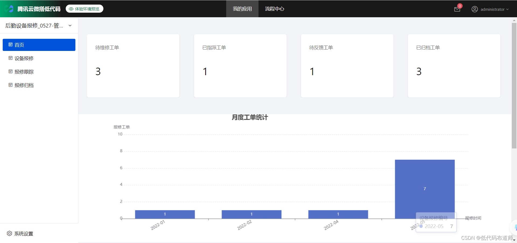Click the 2022-04 axis label
The image size is (517, 243).
(x=331, y=225)
